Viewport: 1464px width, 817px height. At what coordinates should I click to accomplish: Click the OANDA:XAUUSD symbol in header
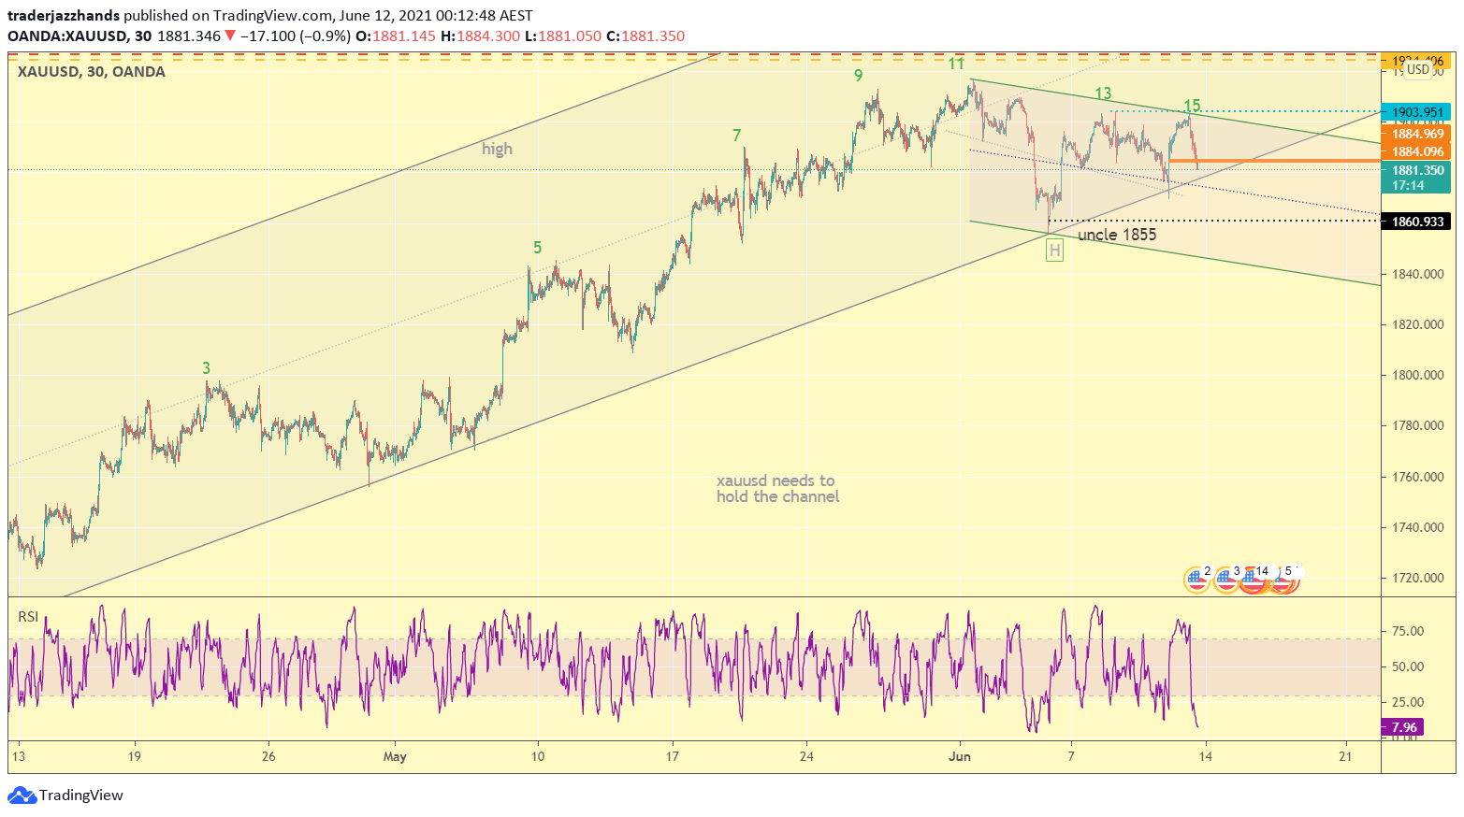point(67,36)
